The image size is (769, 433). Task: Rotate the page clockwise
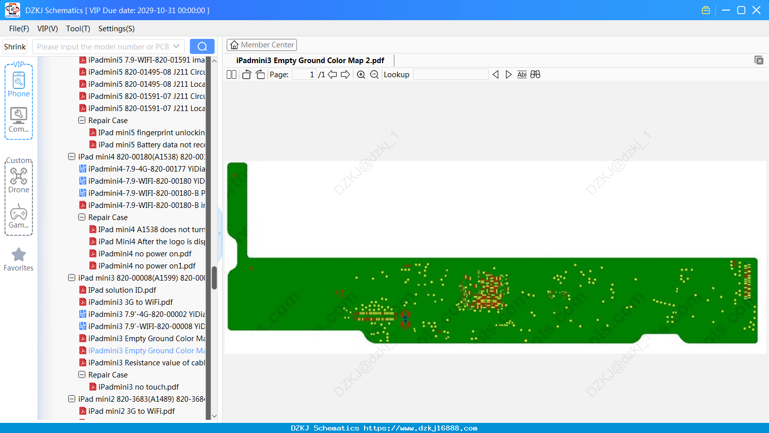point(260,75)
